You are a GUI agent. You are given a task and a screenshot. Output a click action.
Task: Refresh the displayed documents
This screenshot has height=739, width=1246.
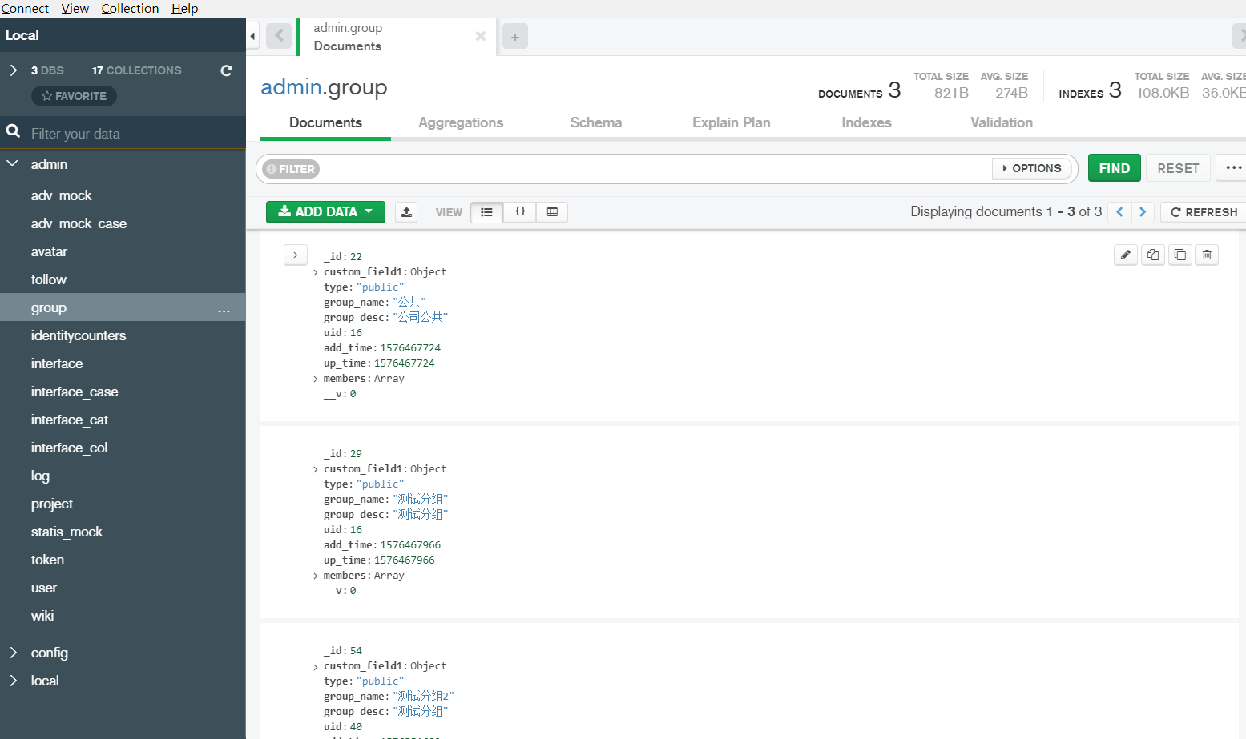pos(1202,211)
